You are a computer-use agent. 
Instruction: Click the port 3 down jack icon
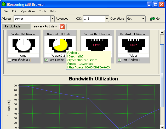[x=97, y=45]
